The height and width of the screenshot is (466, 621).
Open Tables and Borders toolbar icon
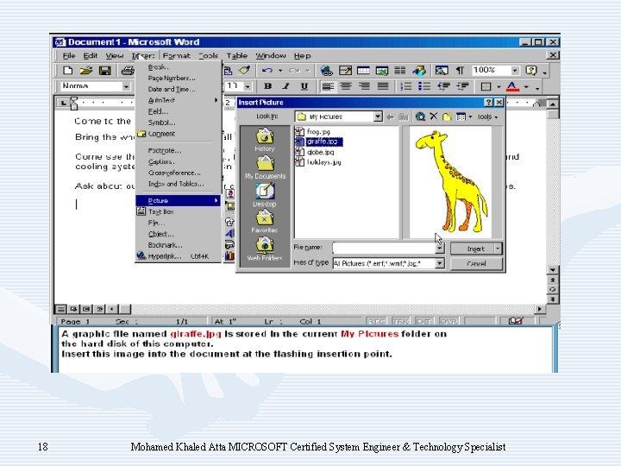(345, 71)
